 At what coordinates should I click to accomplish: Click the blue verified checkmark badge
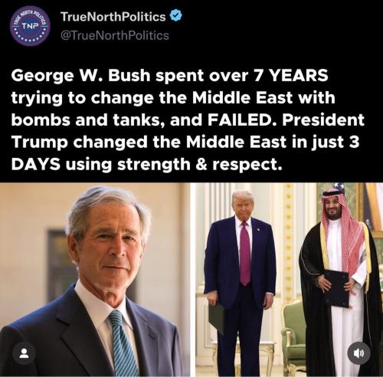[176, 17]
